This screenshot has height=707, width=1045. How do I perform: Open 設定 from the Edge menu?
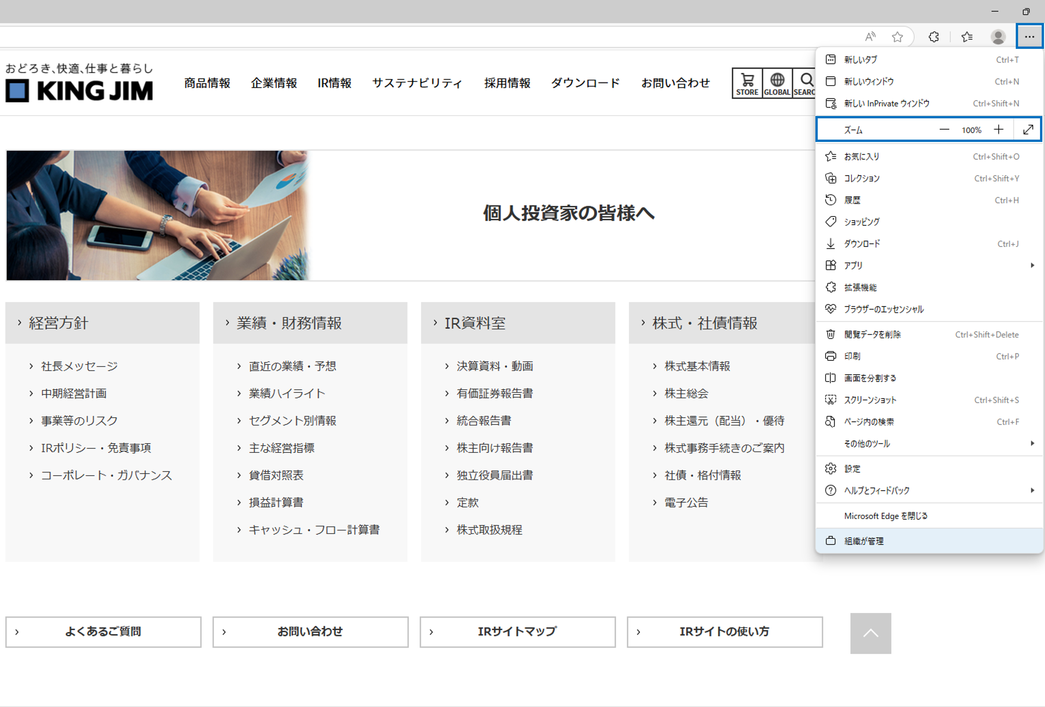pyautogui.click(x=852, y=469)
